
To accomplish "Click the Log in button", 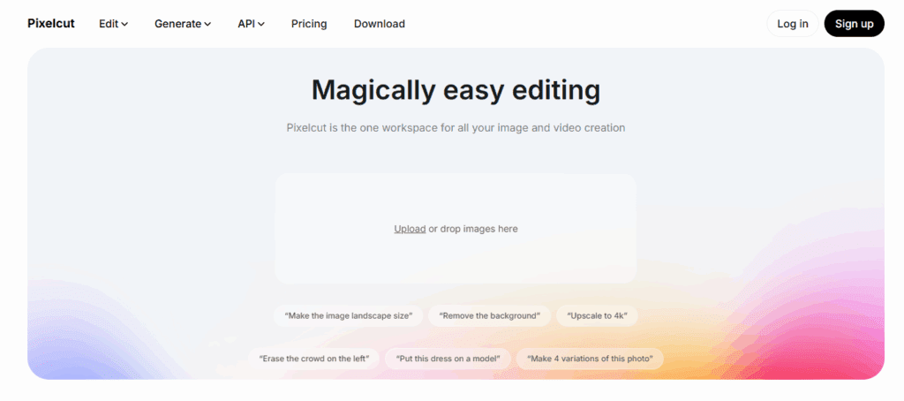I will point(792,24).
